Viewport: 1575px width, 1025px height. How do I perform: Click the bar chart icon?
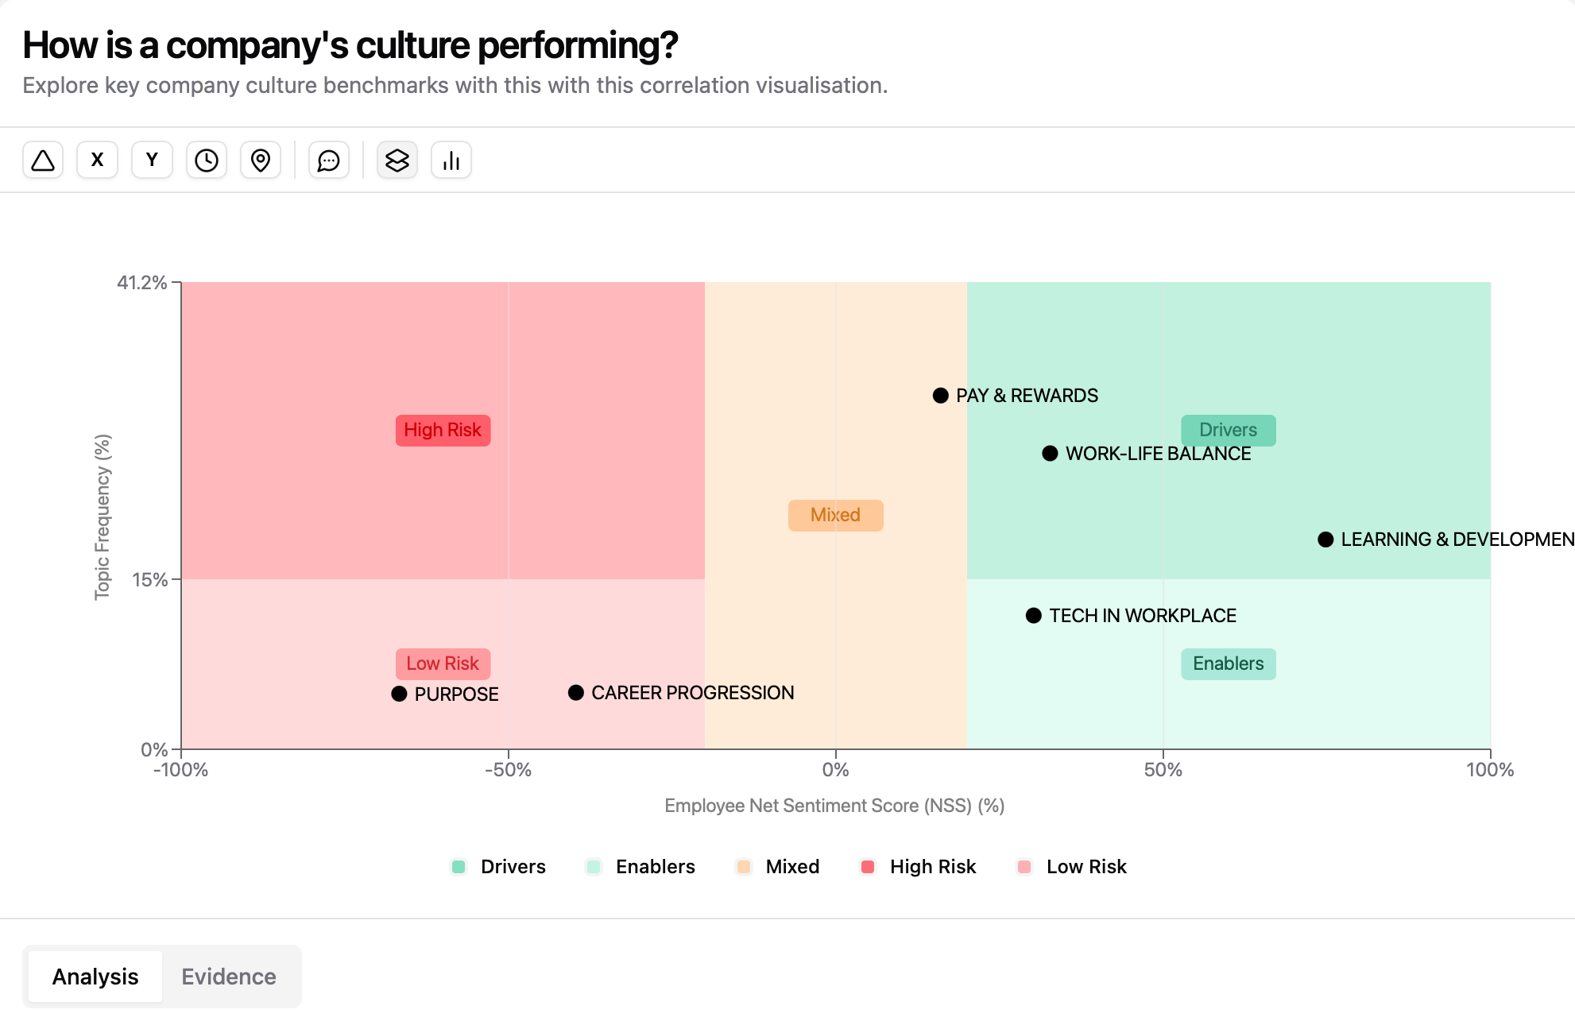pos(451,161)
